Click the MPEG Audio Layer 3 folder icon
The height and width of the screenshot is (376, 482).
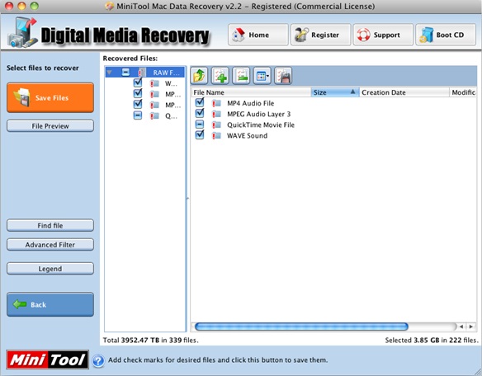216,114
